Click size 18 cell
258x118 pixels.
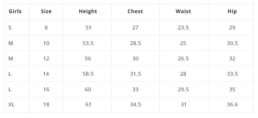click(x=46, y=105)
